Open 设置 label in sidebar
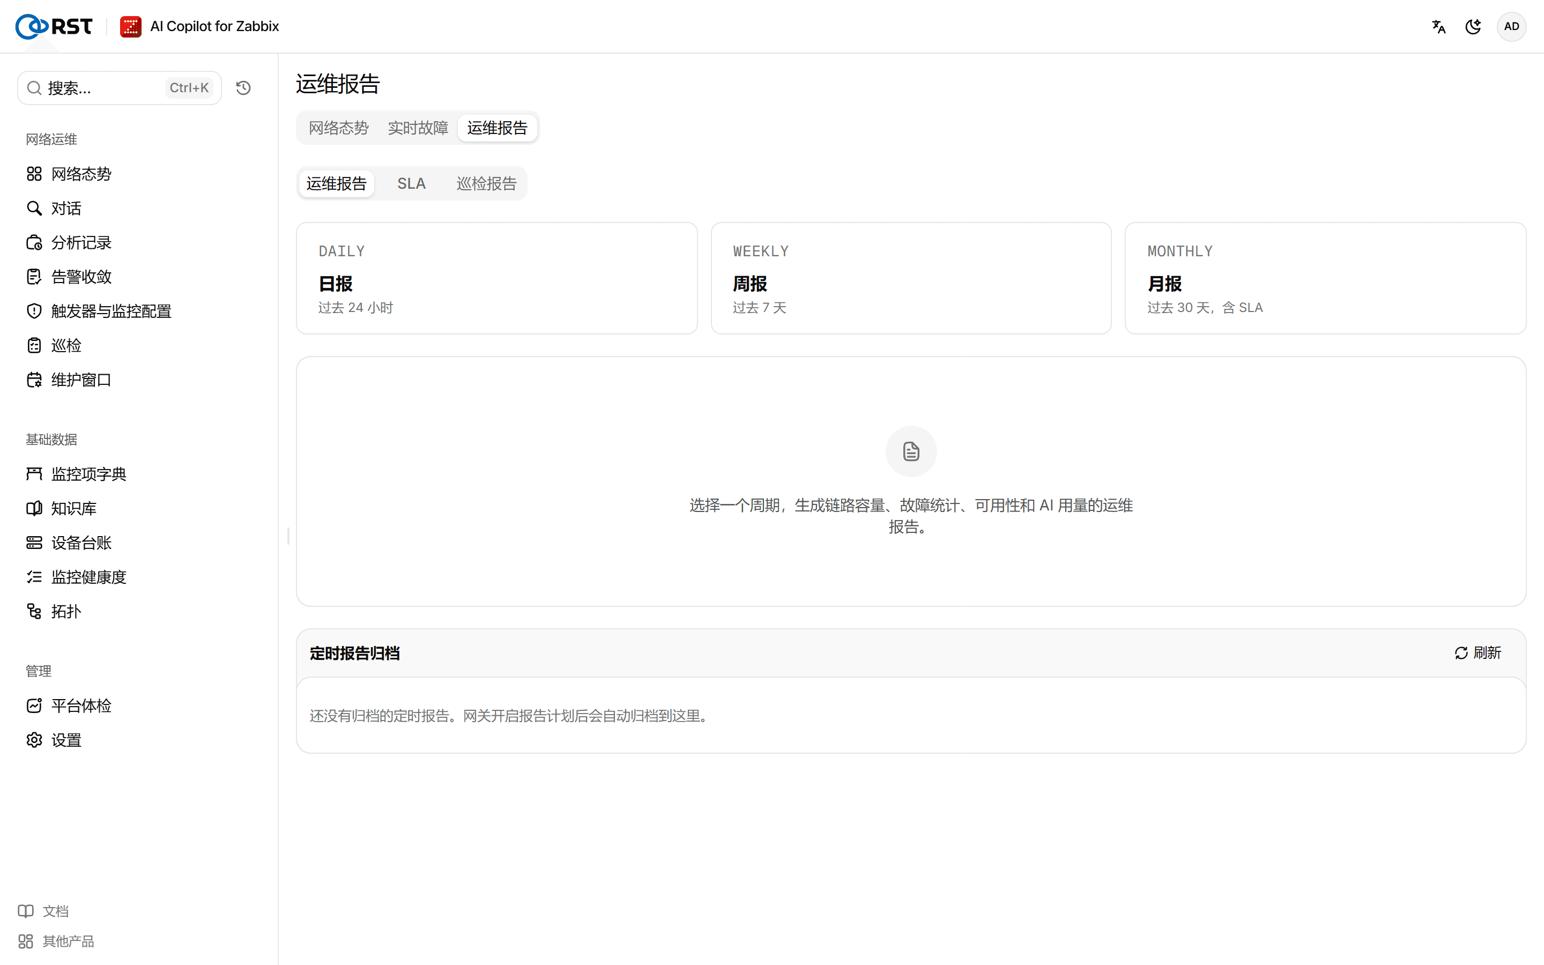Viewport: 1544px width, 965px height. tap(66, 740)
